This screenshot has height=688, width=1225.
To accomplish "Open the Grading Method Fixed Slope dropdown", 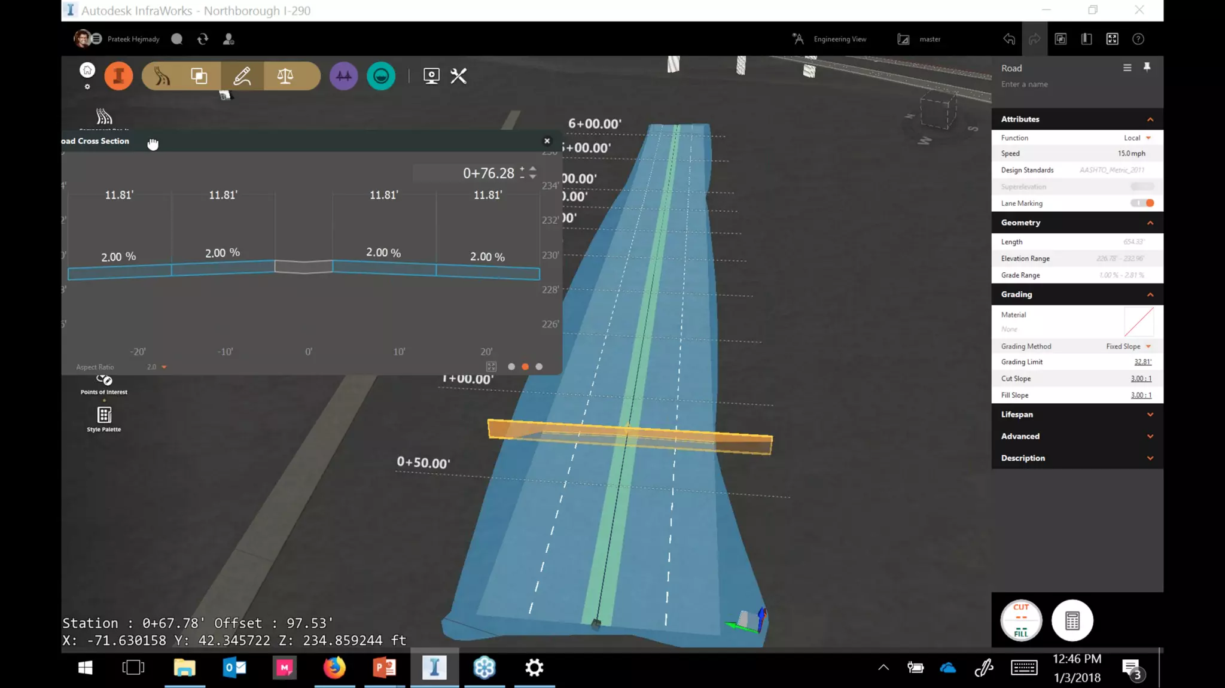I will click(1128, 346).
